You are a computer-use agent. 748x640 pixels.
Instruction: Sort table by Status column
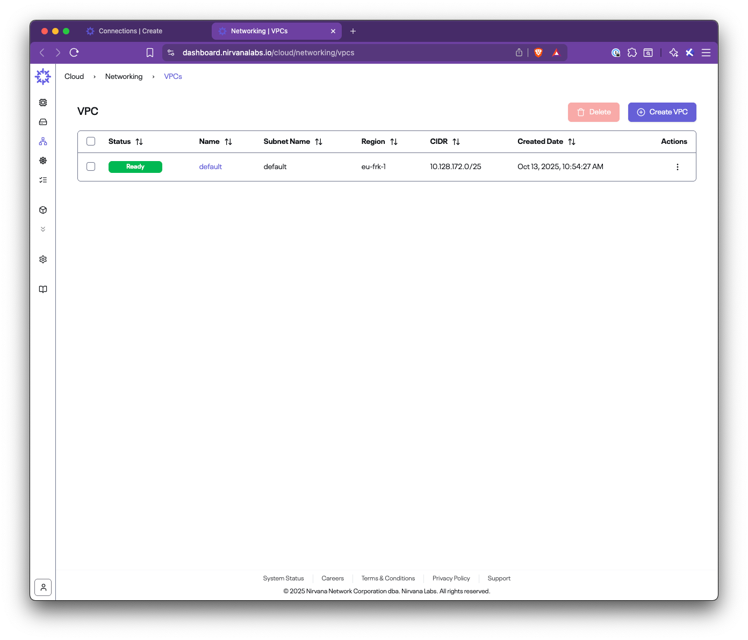coord(139,142)
